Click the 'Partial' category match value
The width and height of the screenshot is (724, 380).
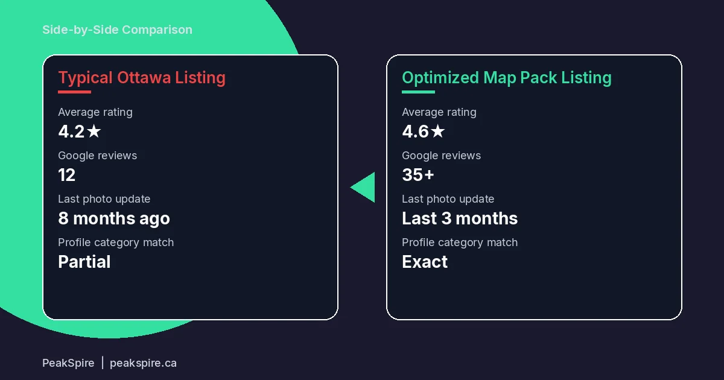click(x=84, y=262)
